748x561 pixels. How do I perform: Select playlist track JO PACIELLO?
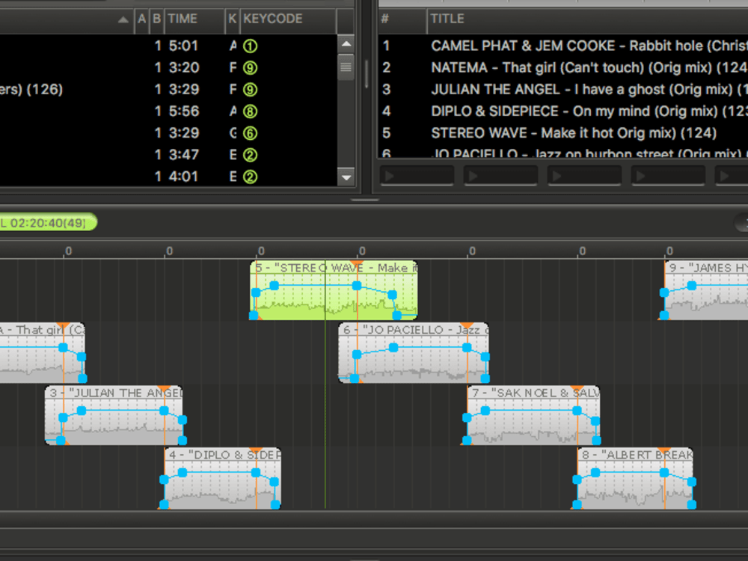(563, 153)
